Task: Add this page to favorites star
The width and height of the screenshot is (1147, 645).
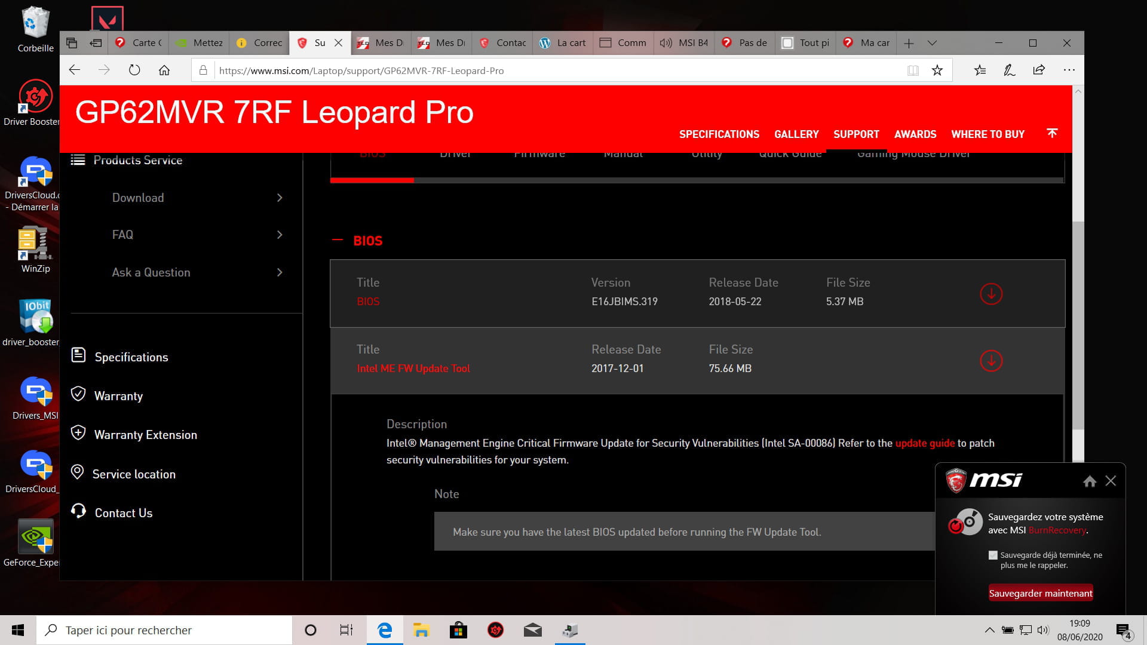Action: click(937, 70)
